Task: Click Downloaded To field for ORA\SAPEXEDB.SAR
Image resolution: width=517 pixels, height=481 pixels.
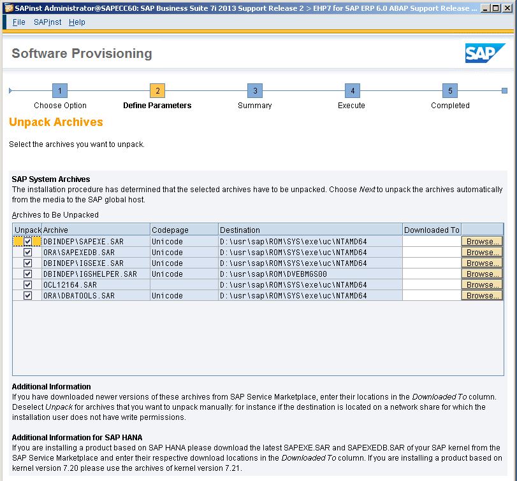Action: click(432, 253)
